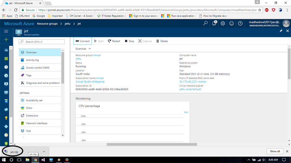
Task: Open the SQL databases icon in sidebar
Action: 6,101
